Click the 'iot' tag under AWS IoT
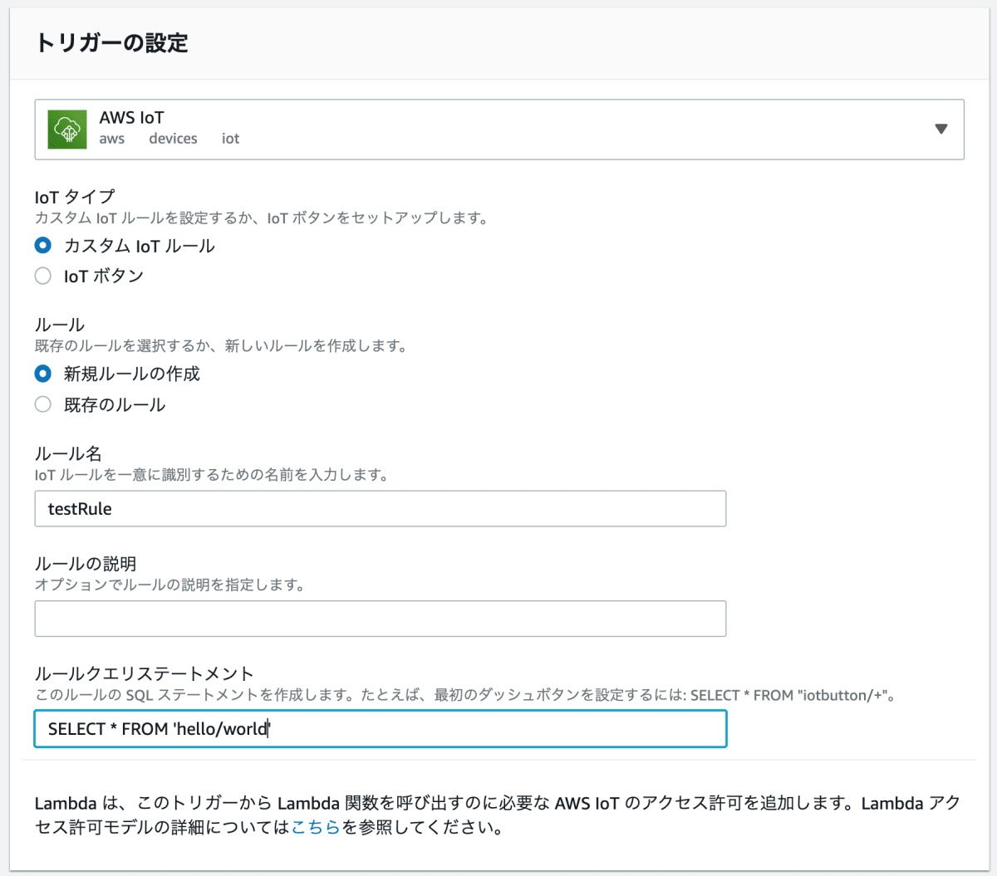Screen dimensions: 997x876 pyautogui.click(x=230, y=139)
